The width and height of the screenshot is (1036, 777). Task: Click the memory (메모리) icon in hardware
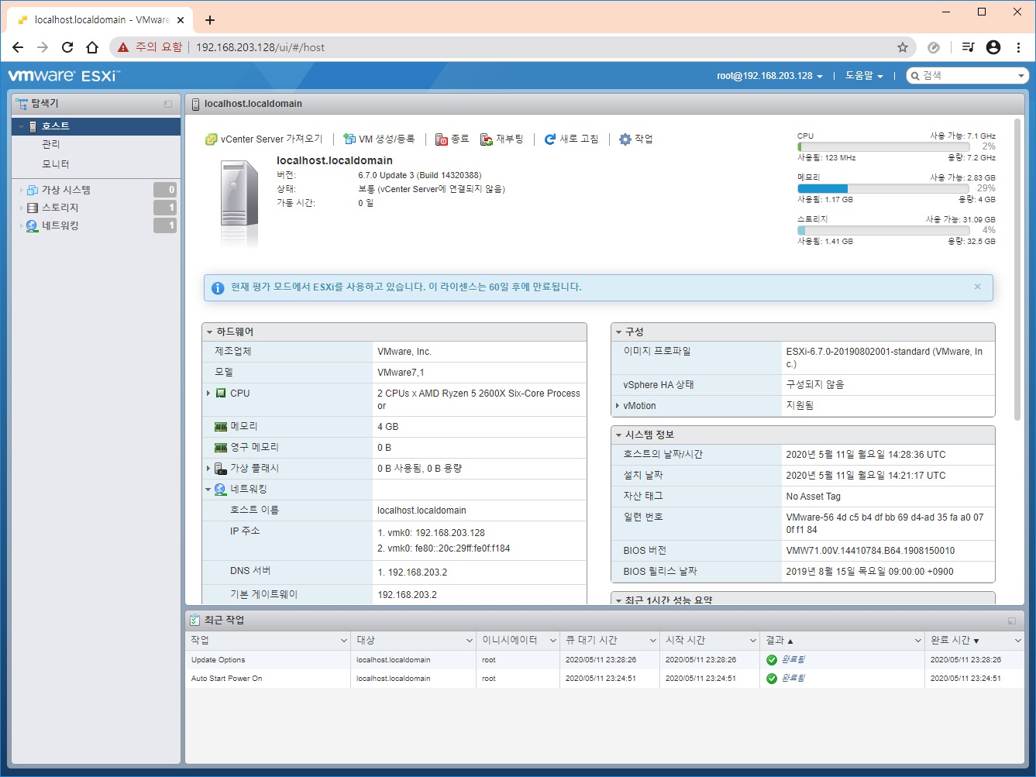point(221,427)
